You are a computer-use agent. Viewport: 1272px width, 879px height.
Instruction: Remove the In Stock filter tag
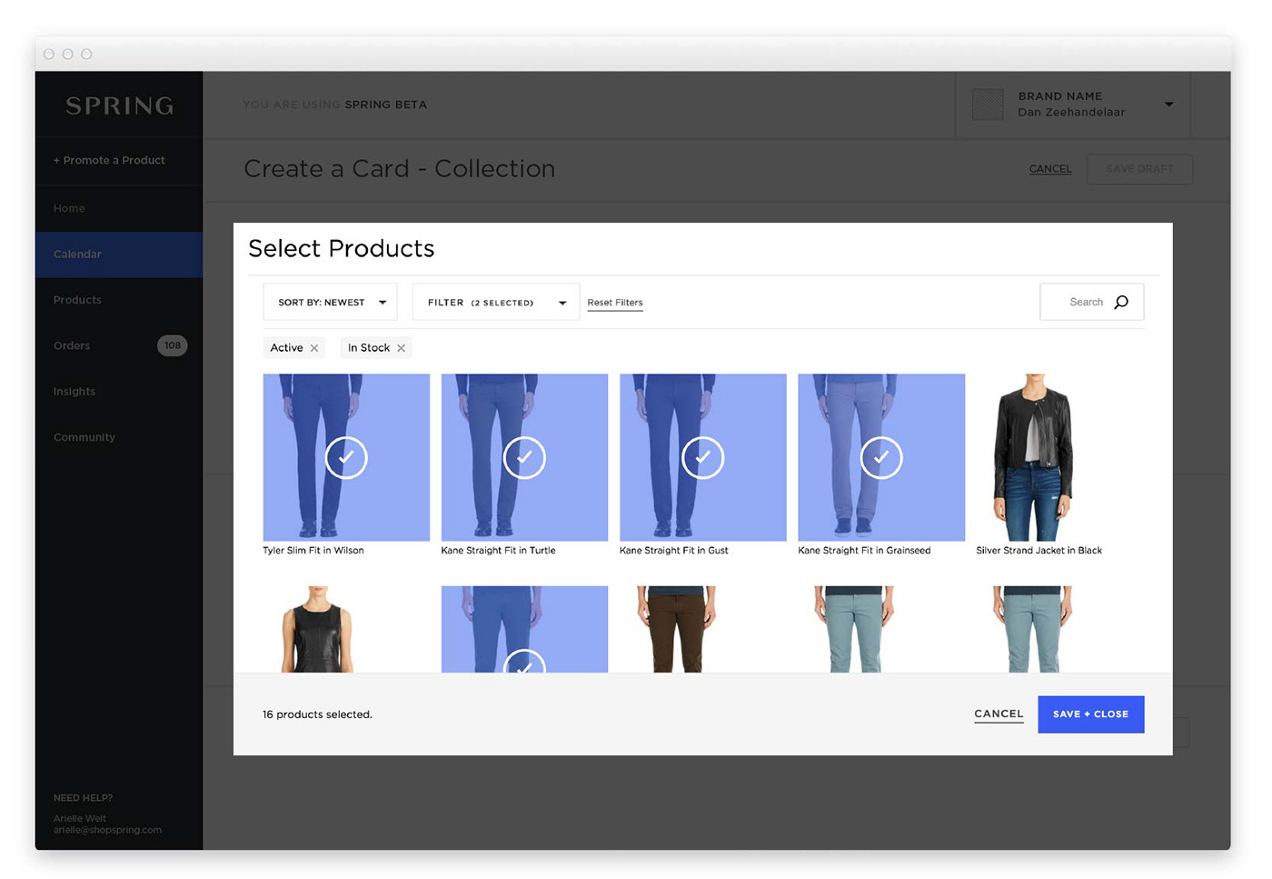(401, 348)
